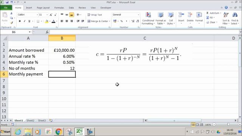Toggle Align Text Left

pyautogui.click(x=62, y=21)
